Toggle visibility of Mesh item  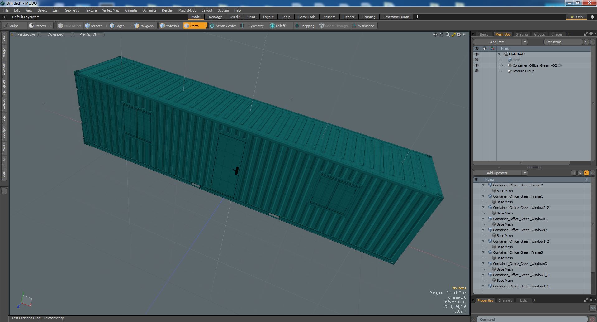(x=476, y=60)
